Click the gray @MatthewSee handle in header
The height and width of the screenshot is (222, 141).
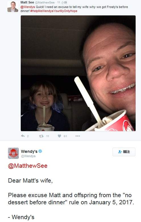[45, 3]
